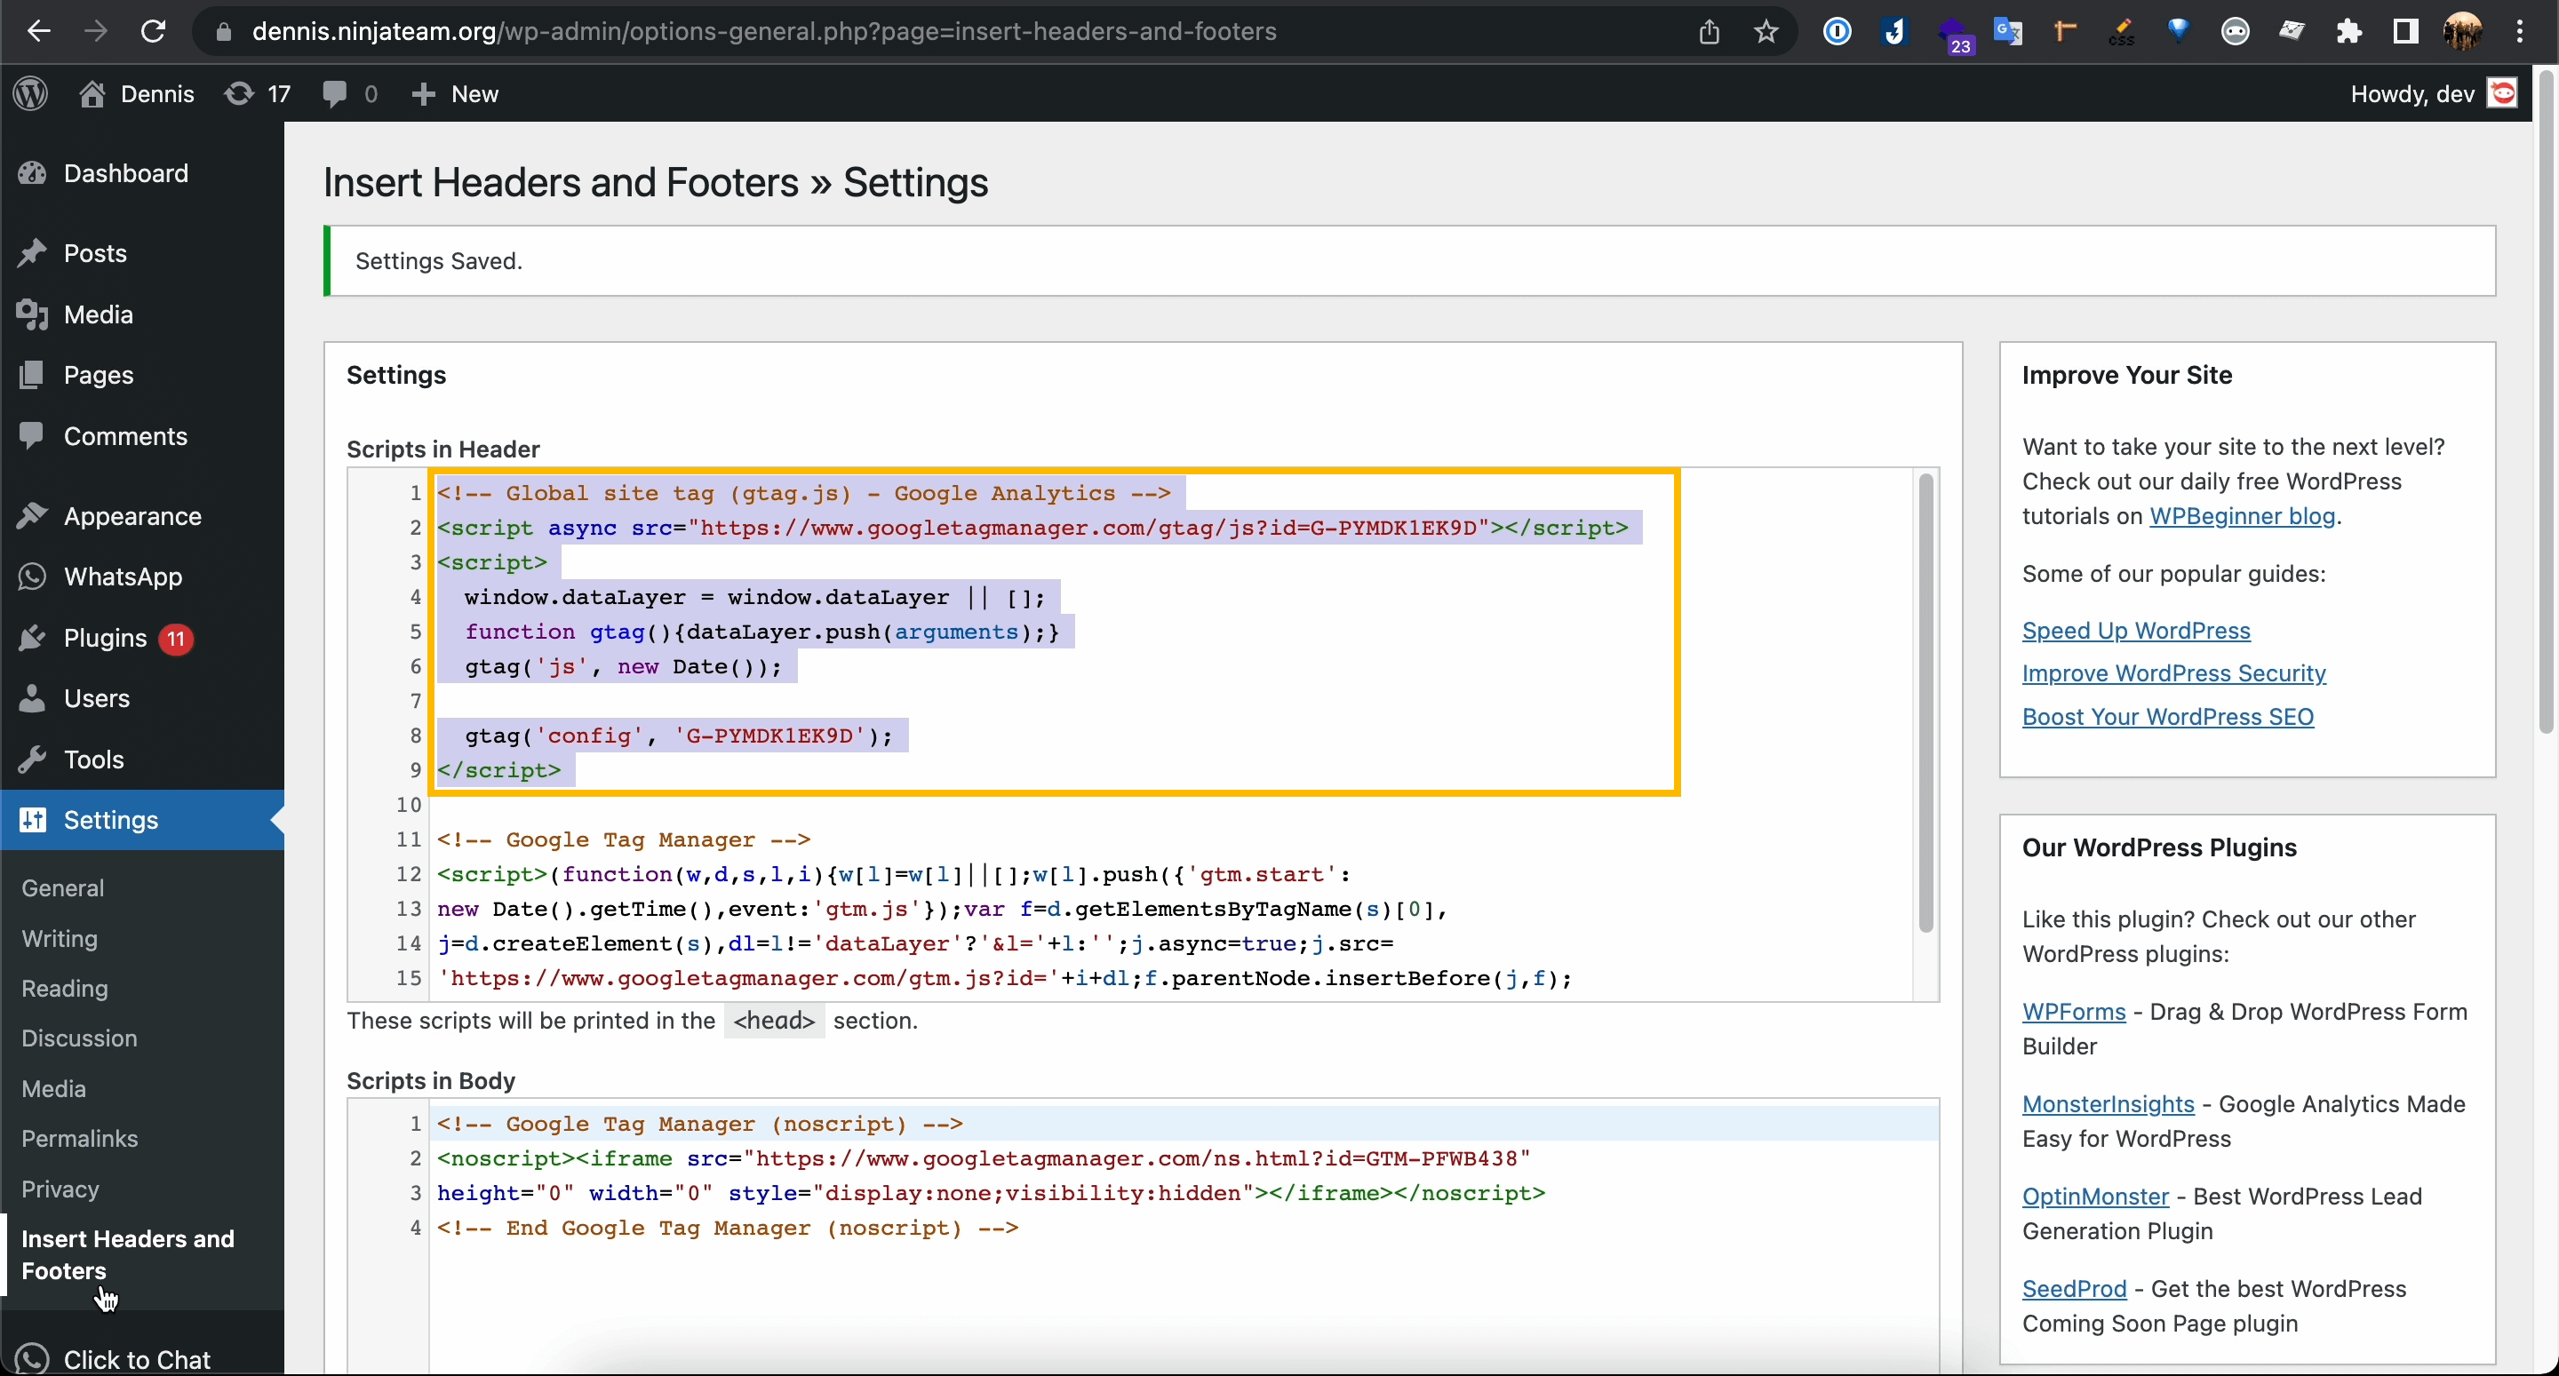This screenshot has height=1376, width=2559.
Task: Click inside Scripts in Header editor
Action: pyautogui.click(x=1143, y=736)
